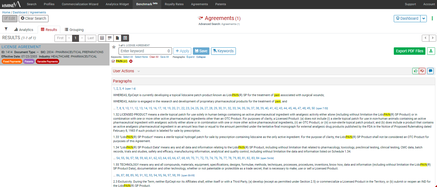The image size is (437, 187).
Task: Open Patents in the top navigation
Action: (x=221, y=4)
